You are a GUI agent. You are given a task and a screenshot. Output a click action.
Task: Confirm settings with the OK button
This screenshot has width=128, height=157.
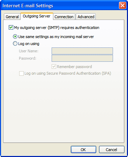[x=83, y=150]
